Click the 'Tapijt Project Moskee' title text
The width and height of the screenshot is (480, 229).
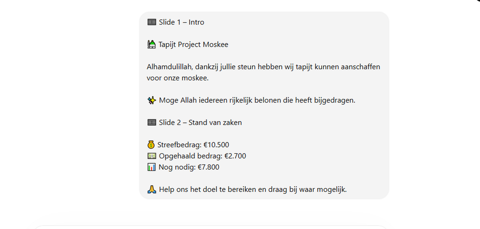[x=193, y=44]
